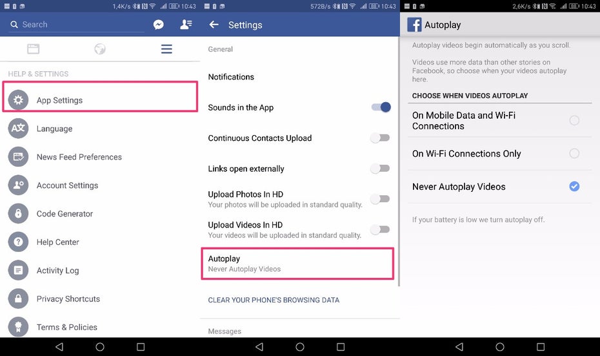Open App Settings gear icon

coord(18,100)
